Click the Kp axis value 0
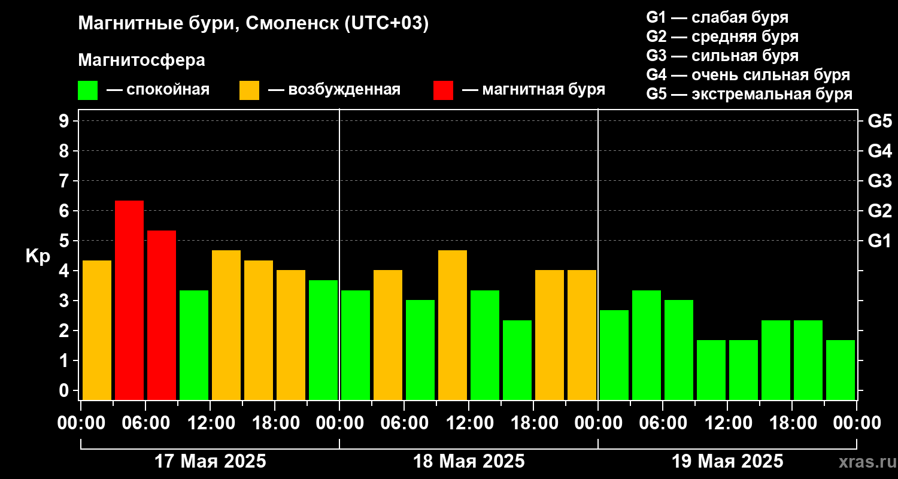The height and width of the screenshot is (479, 898). tap(65, 390)
